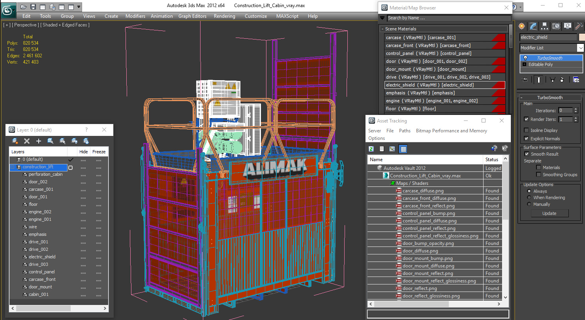The width and height of the screenshot is (585, 320).
Task: Select Always update option radio button
Action: [529, 191]
